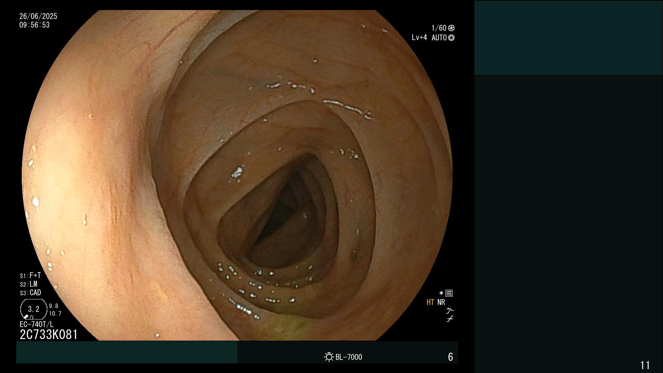The height and width of the screenshot is (373, 663).
Task: Click the Lv+4 brightness level
Action: pos(419,37)
